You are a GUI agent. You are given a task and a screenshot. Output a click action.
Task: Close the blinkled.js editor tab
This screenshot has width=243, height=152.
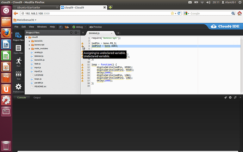[112, 34]
